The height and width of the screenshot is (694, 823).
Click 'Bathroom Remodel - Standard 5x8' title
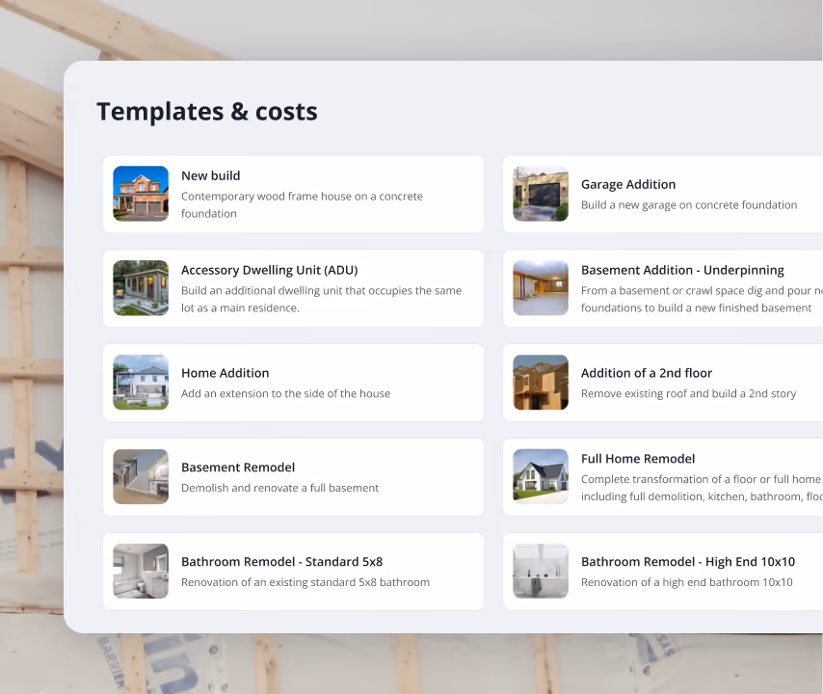tap(281, 562)
